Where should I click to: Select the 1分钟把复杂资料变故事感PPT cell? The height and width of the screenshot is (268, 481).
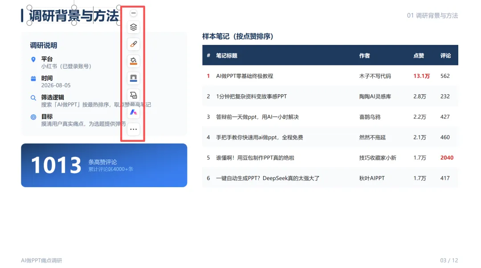[x=252, y=96]
